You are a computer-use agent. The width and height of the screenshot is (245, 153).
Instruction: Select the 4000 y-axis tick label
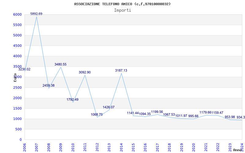18,56
